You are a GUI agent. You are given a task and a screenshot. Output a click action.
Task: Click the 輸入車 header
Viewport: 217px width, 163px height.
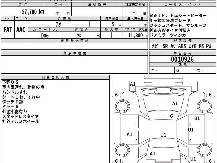[x=111, y=30]
